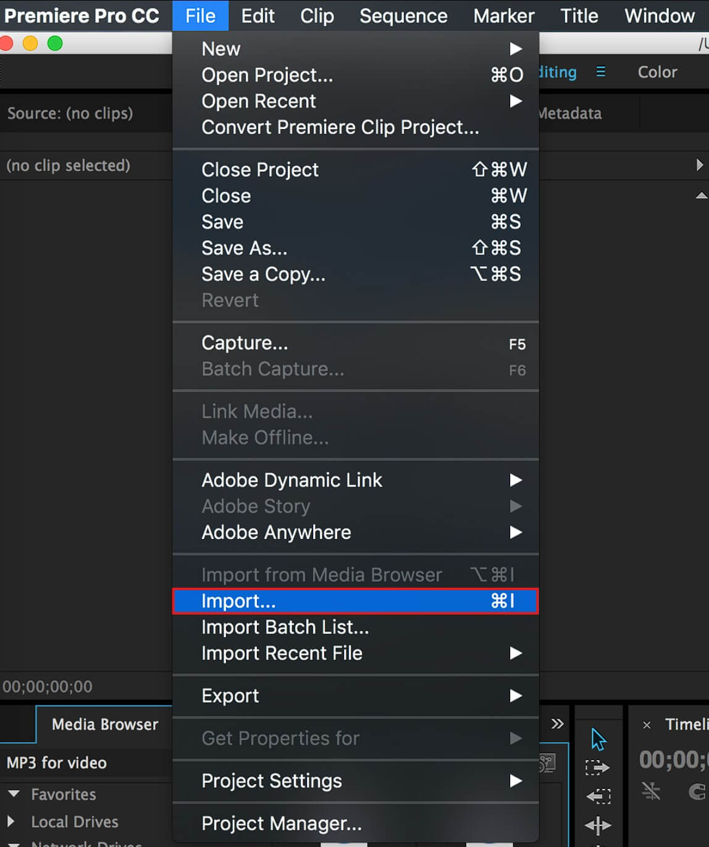The height and width of the screenshot is (847, 709).
Task: Choose Open Project from File menu
Action: 356,75
